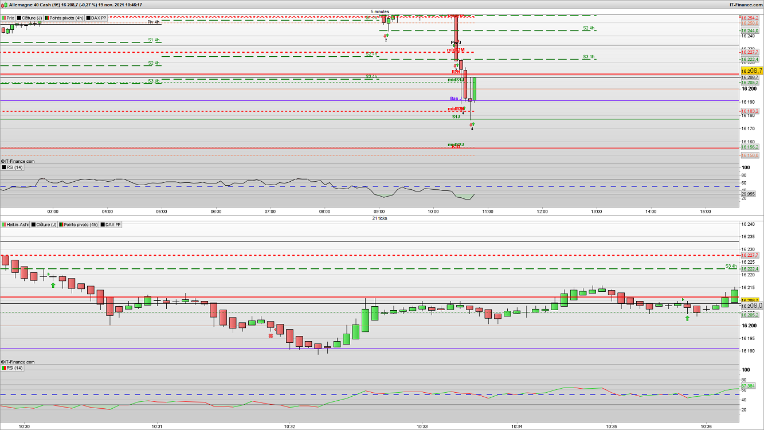Viewport: 764px width, 430px height.
Task: Click Clôture (J) legend in the 21 ticks chart
Action: click(x=44, y=224)
